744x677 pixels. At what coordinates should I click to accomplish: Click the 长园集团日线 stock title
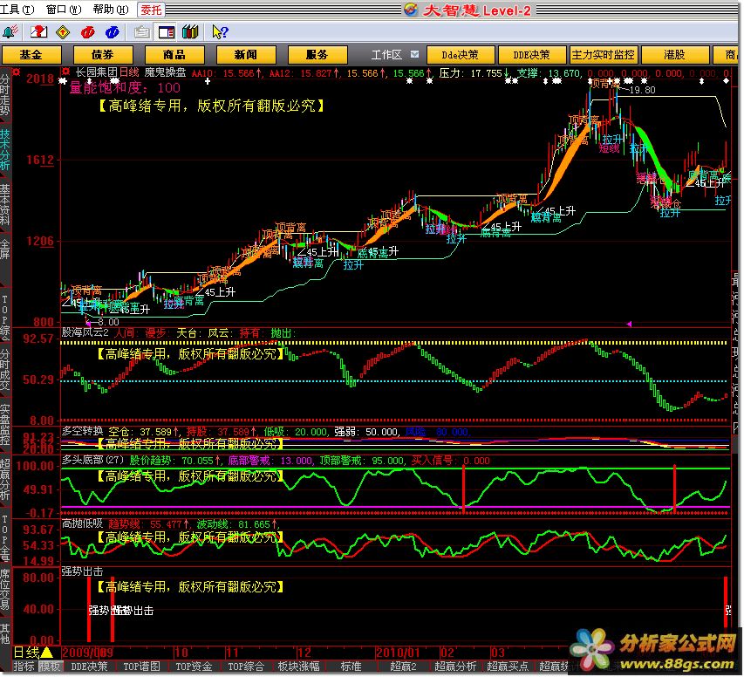(107, 72)
